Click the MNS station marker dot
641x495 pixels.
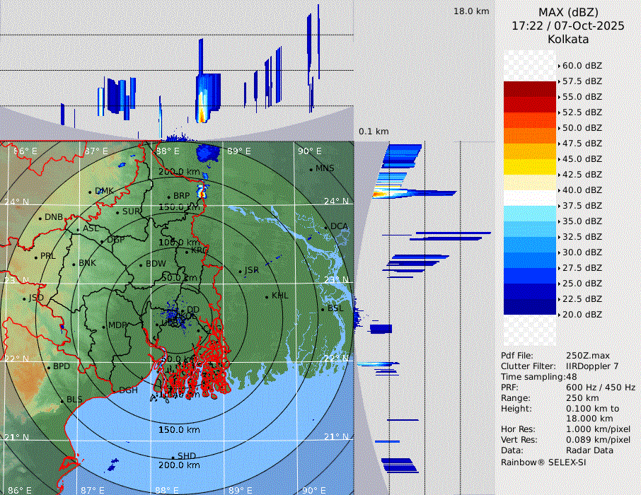pos(311,169)
